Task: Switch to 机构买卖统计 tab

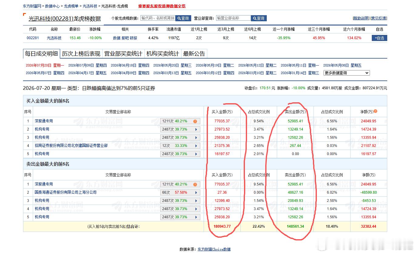Action: (x=163, y=54)
